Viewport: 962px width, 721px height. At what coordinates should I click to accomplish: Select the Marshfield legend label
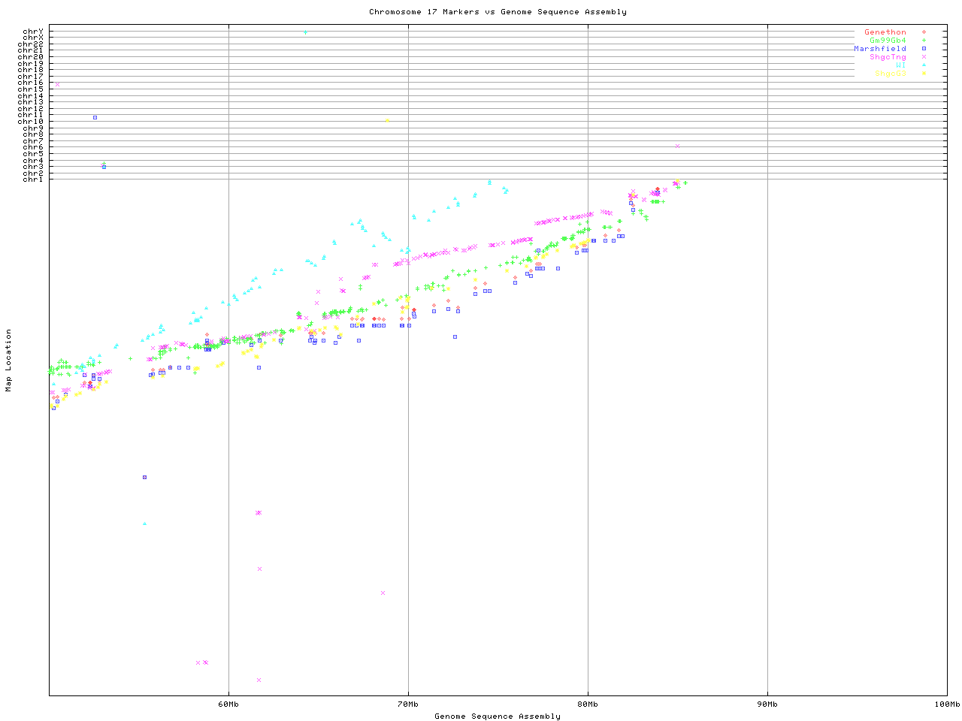pos(879,49)
